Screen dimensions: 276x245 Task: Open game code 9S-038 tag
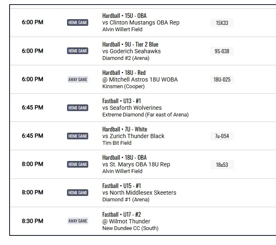coord(222,51)
